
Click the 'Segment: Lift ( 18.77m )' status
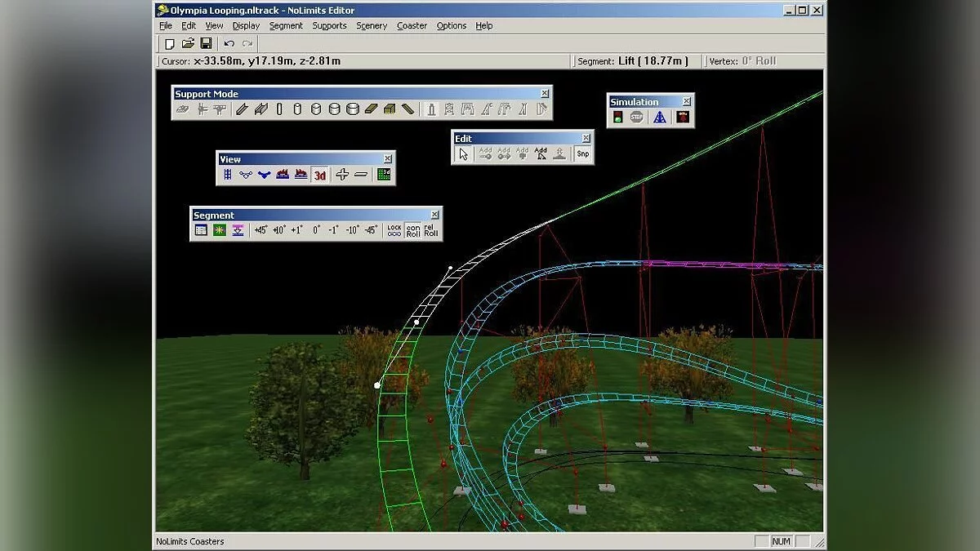pos(633,61)
